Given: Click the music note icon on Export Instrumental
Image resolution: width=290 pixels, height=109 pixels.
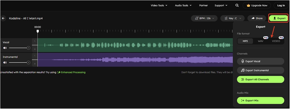Looking at the screenshot, I should 243,70.
